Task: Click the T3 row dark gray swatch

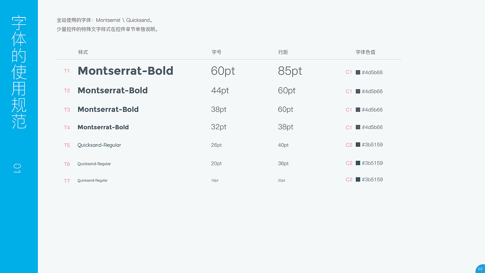Action: [358, 110]
